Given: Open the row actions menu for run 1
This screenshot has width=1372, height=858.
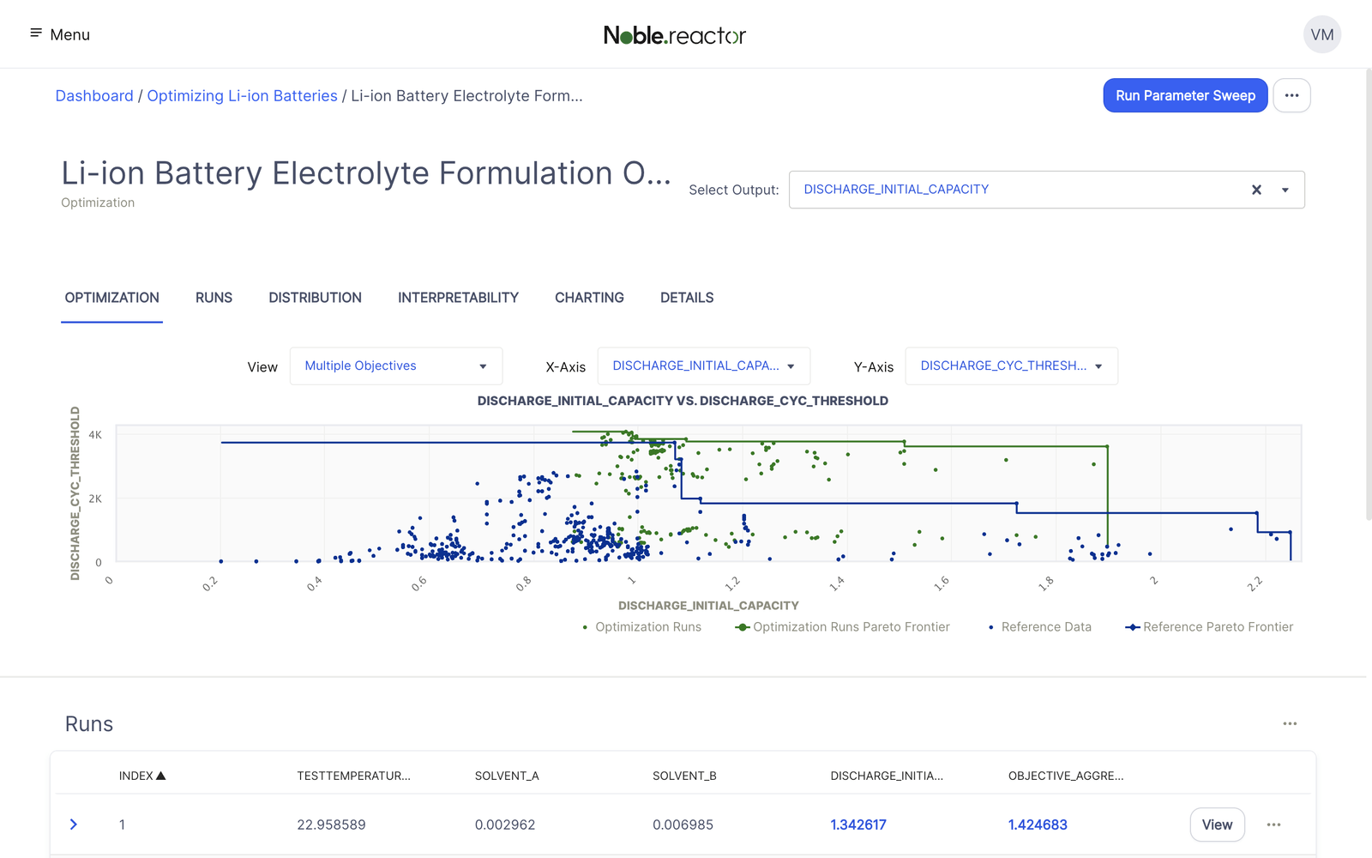Looking at the screenshot, I should (1273, 824).
